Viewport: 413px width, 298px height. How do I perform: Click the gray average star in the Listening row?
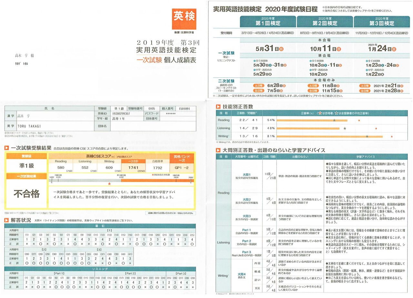point(345,128)
